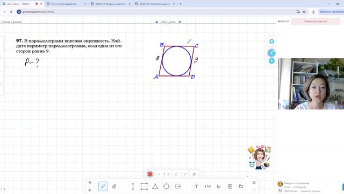Open the f(x) formula tool
This screenshot has height=194, width=344.
pos(207,186)
